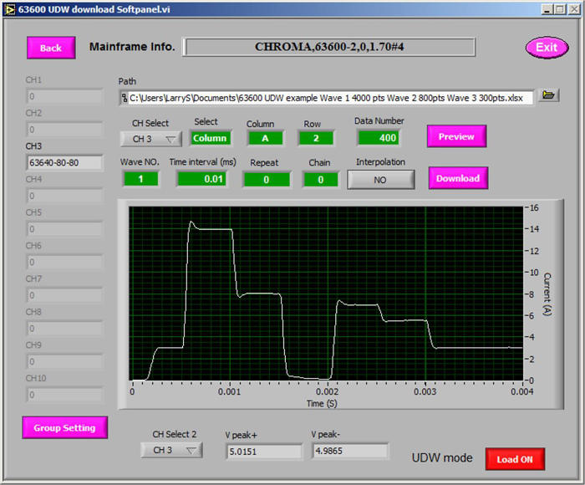Viewport: 585px width, 485px height.
Task: Click the folder browse icon beside Path
Action: coord(548,96)
